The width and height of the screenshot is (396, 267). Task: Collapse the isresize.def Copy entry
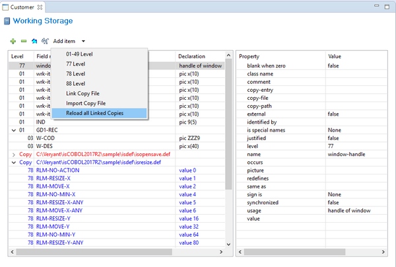tap(13, 162)
